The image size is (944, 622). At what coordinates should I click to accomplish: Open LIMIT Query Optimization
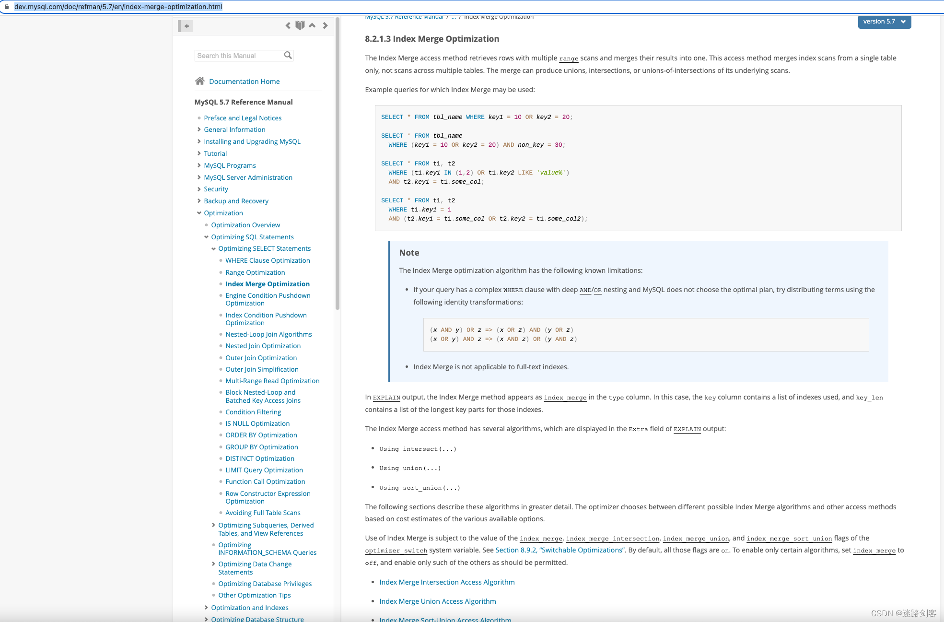tap(264, 470)
